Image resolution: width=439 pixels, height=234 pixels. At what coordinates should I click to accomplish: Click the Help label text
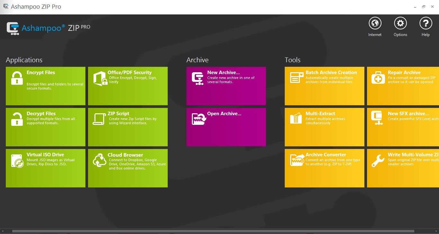(426, 35)
